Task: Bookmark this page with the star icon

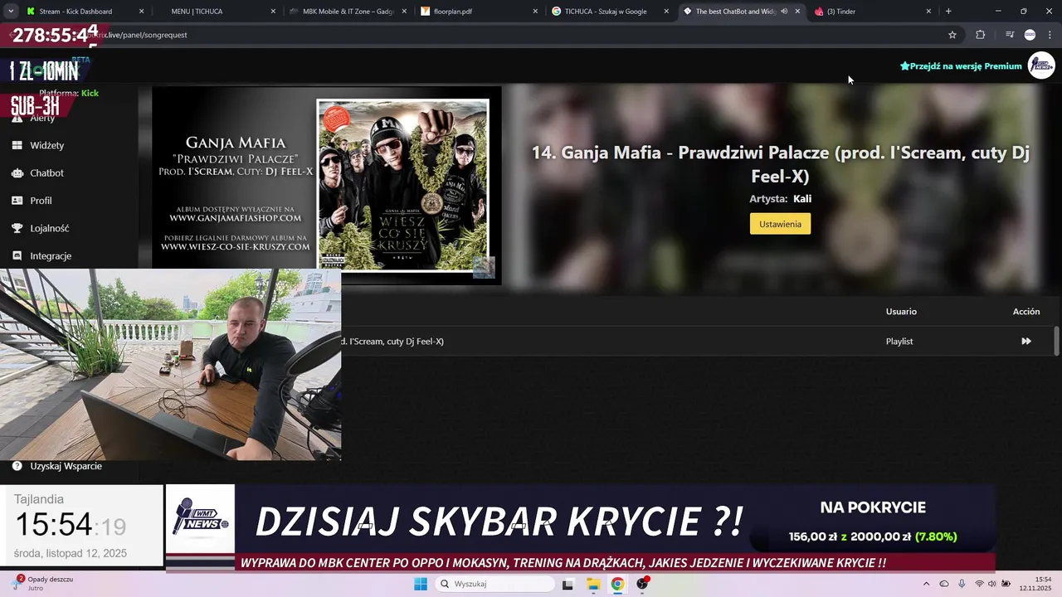Action: tap(952, 35)
